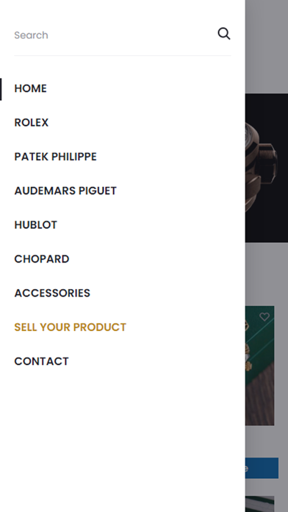Viewport: 288px width, 512px height.
Task: Click the magnifying glass search icon
Action: pyautogui.click(x=224, y=34)
